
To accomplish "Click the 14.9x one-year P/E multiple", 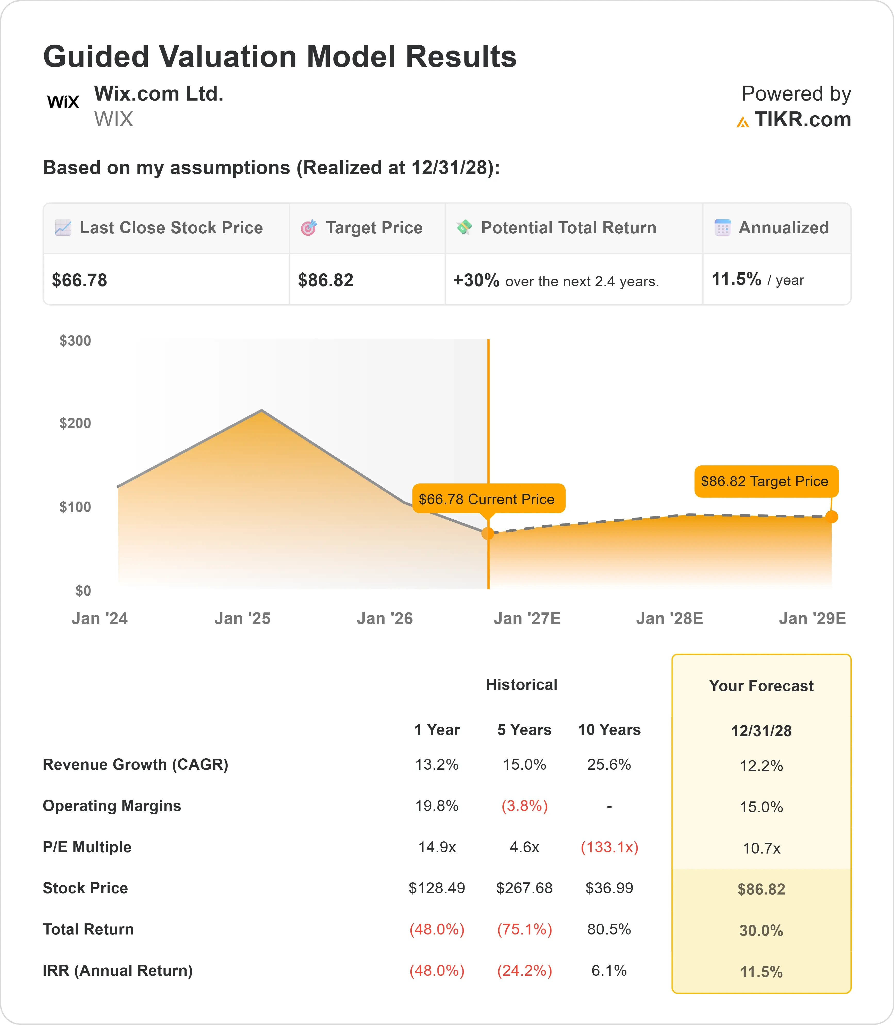I will point(437,847).
